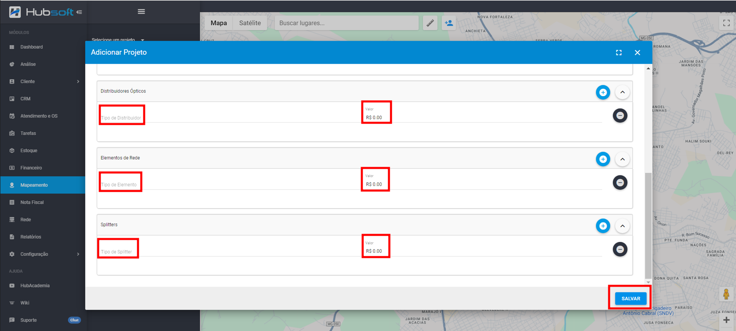Collapse the Elementos de Rede section
This screenshot has width=736, height=331.
coord(623,159)
